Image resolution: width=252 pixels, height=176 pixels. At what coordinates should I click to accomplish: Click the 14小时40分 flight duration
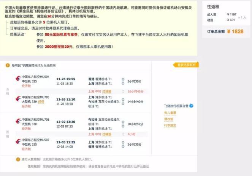[x=135, y=101]
